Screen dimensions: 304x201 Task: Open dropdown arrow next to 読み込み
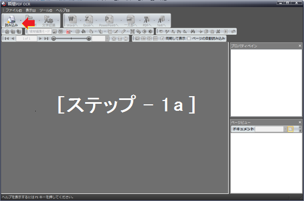[x=21, y=20]
